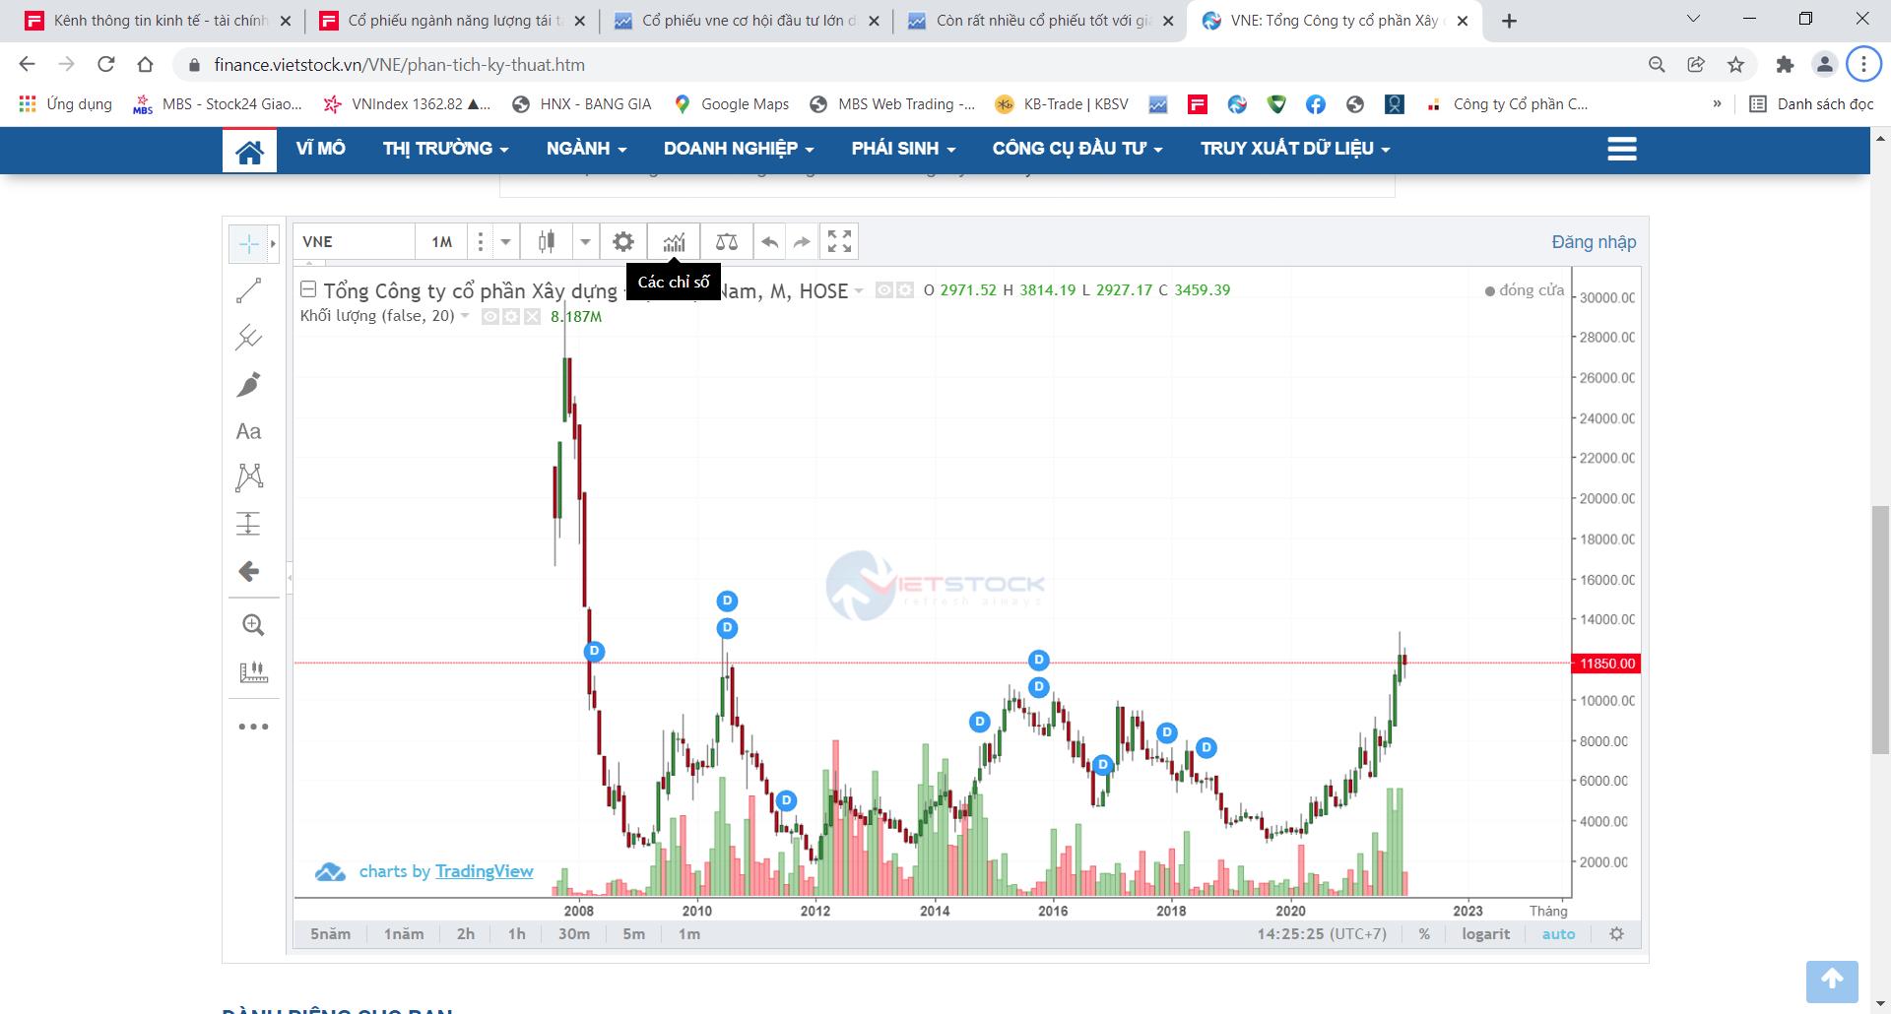Select the trend line drawing tool
Screen dimensions: 1891x1014
[x=249, y=290]
